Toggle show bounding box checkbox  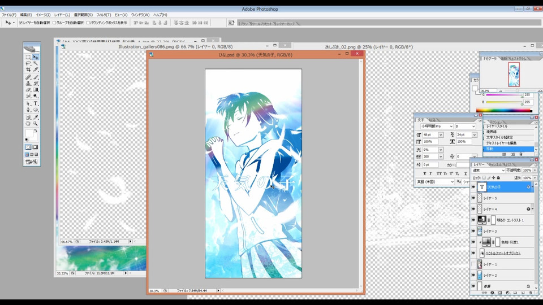[x=88, y=23]
